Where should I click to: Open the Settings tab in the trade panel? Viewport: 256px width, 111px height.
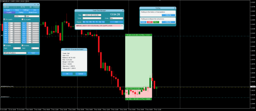coord(26,10)
